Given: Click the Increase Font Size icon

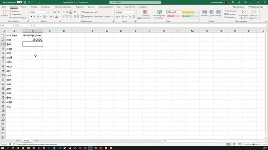Looking at the screenshot, I should click(x=55, y=12).
